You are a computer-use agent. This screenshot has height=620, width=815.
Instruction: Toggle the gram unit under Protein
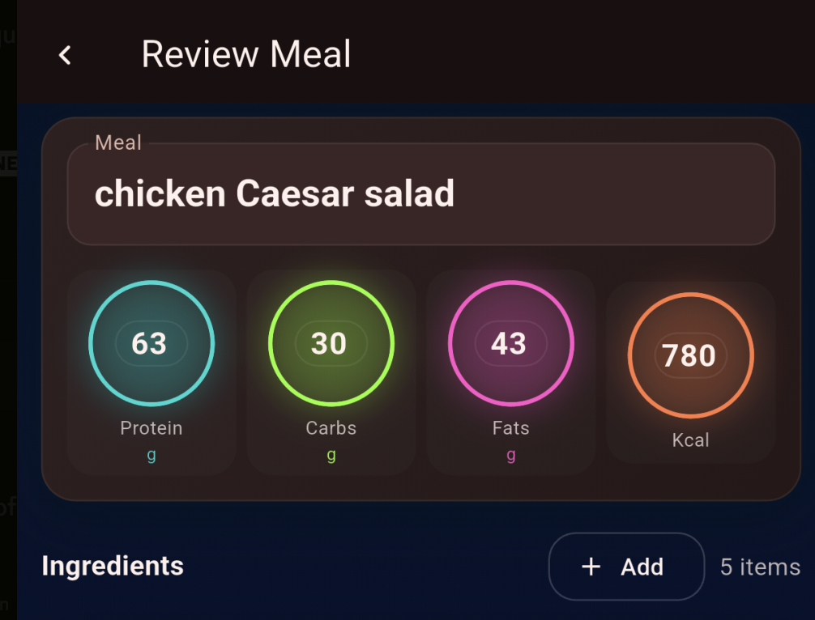[x=151, y=455]
